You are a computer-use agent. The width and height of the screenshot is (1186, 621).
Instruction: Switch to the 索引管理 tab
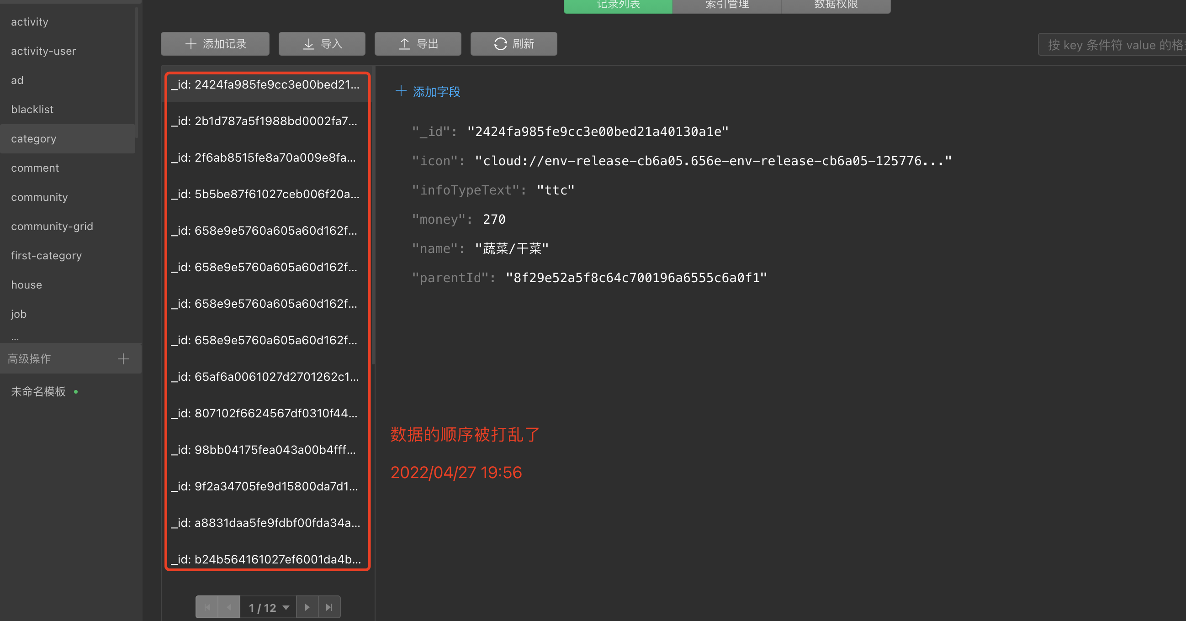pos(726,5)
